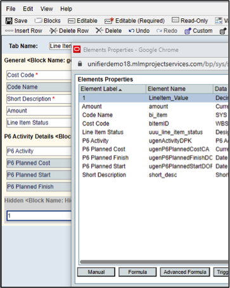Select the P6 Planned Finish form field
Screen dimensions: 230x288
(x=39, y=187)
